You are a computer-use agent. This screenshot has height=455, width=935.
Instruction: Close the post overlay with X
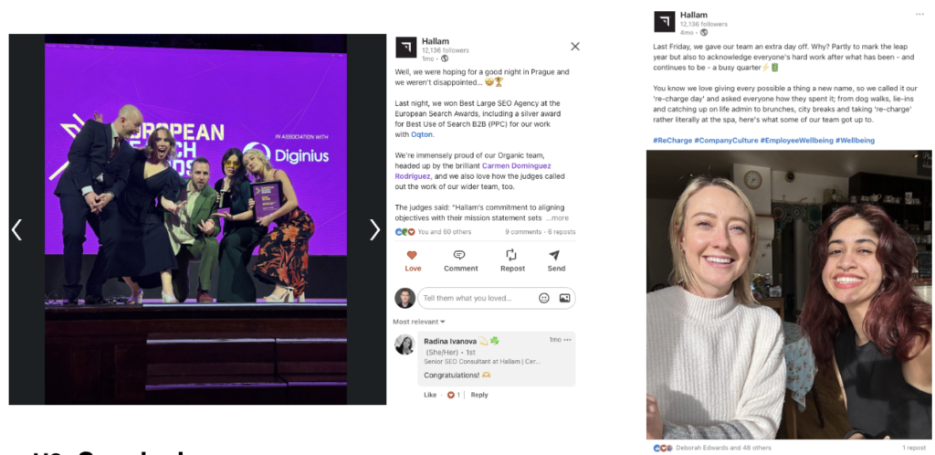tap(575, 47)
